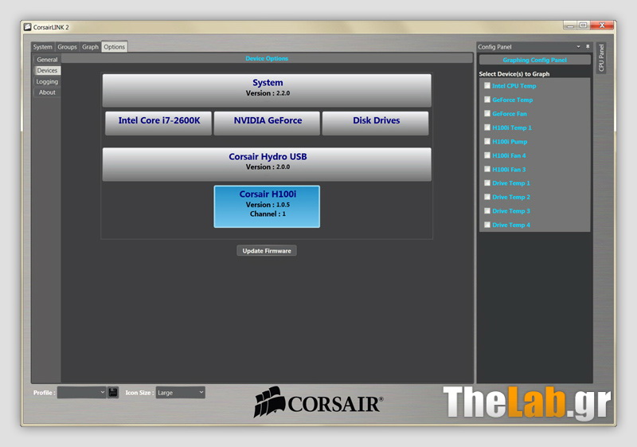Maximize the CorsairLINK 2 window
This screenshot has height=447, width=637.
pos(584,25)
